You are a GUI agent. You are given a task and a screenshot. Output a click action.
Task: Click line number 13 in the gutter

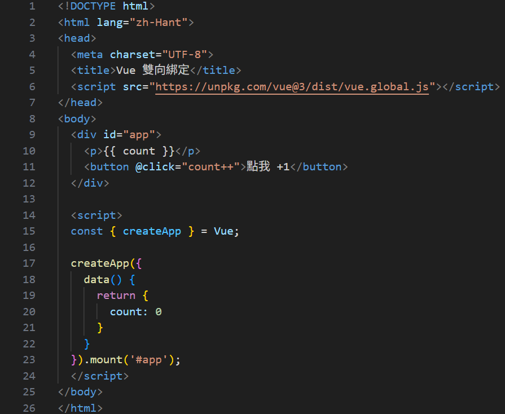click(29, 199)
